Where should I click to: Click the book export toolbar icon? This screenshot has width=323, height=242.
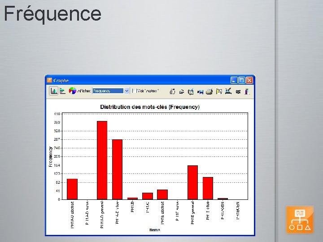click(x=191, y=91)
